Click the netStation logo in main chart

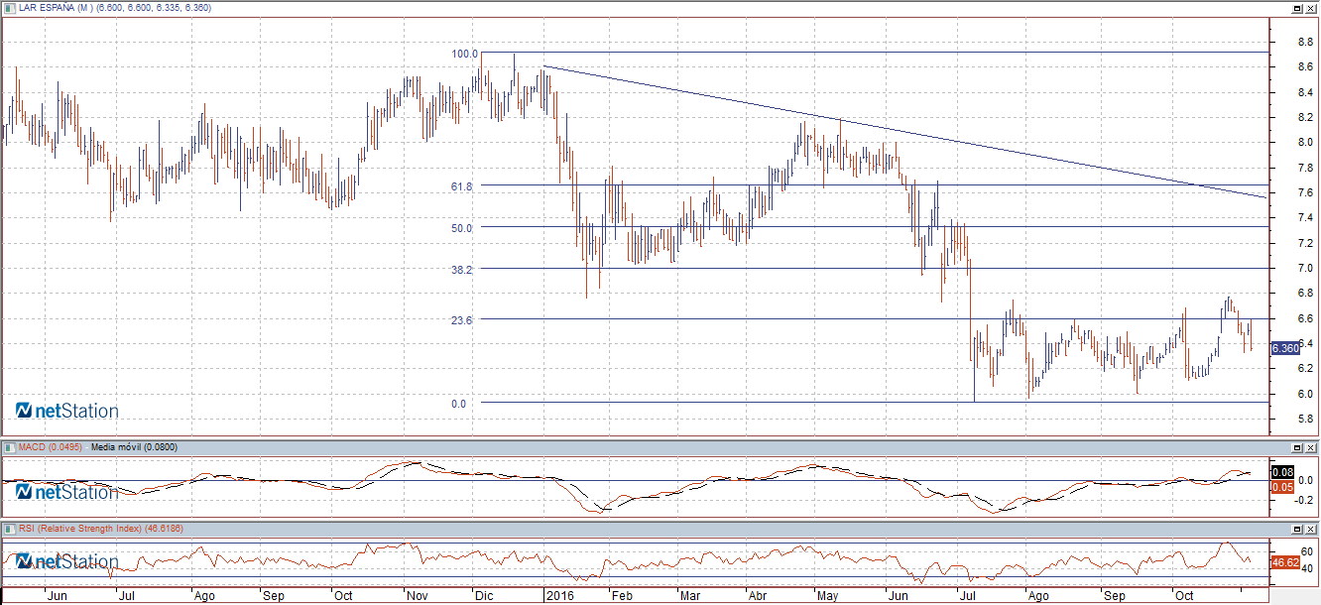point(67,411)
